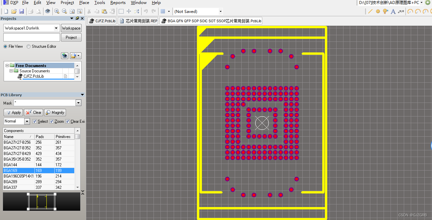
Task: Click the Paste clipboard icon
Action: [x=104, y=11]
